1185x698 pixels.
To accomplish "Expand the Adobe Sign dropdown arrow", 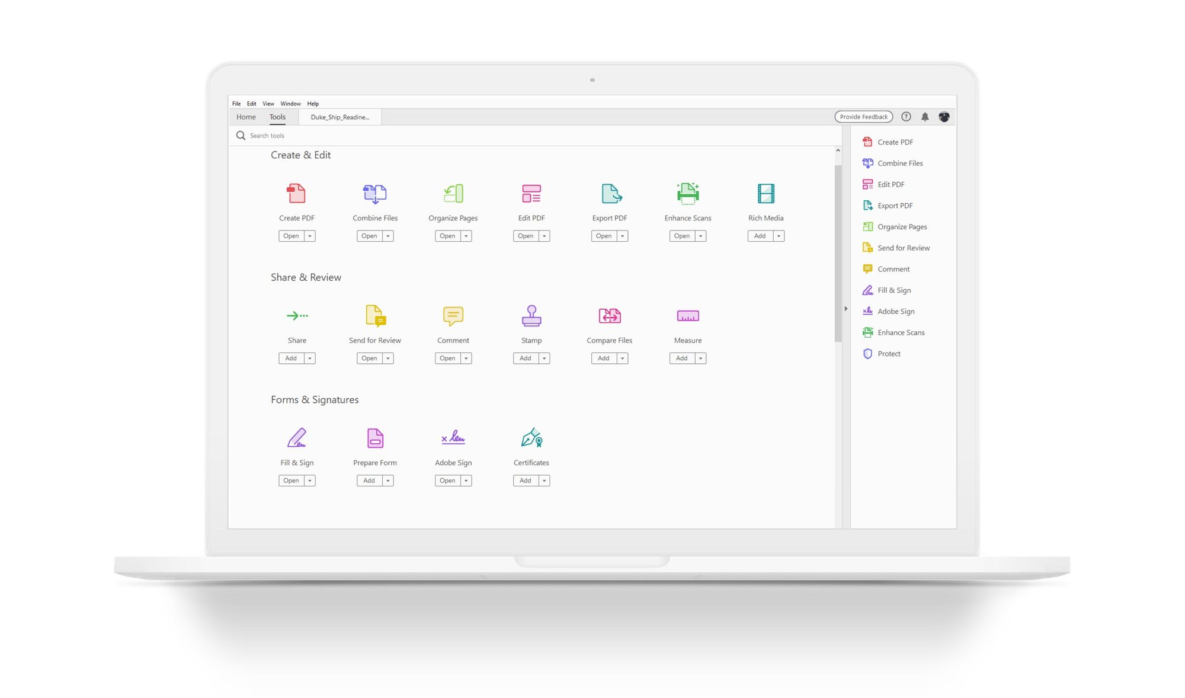I will click(465, 479).
